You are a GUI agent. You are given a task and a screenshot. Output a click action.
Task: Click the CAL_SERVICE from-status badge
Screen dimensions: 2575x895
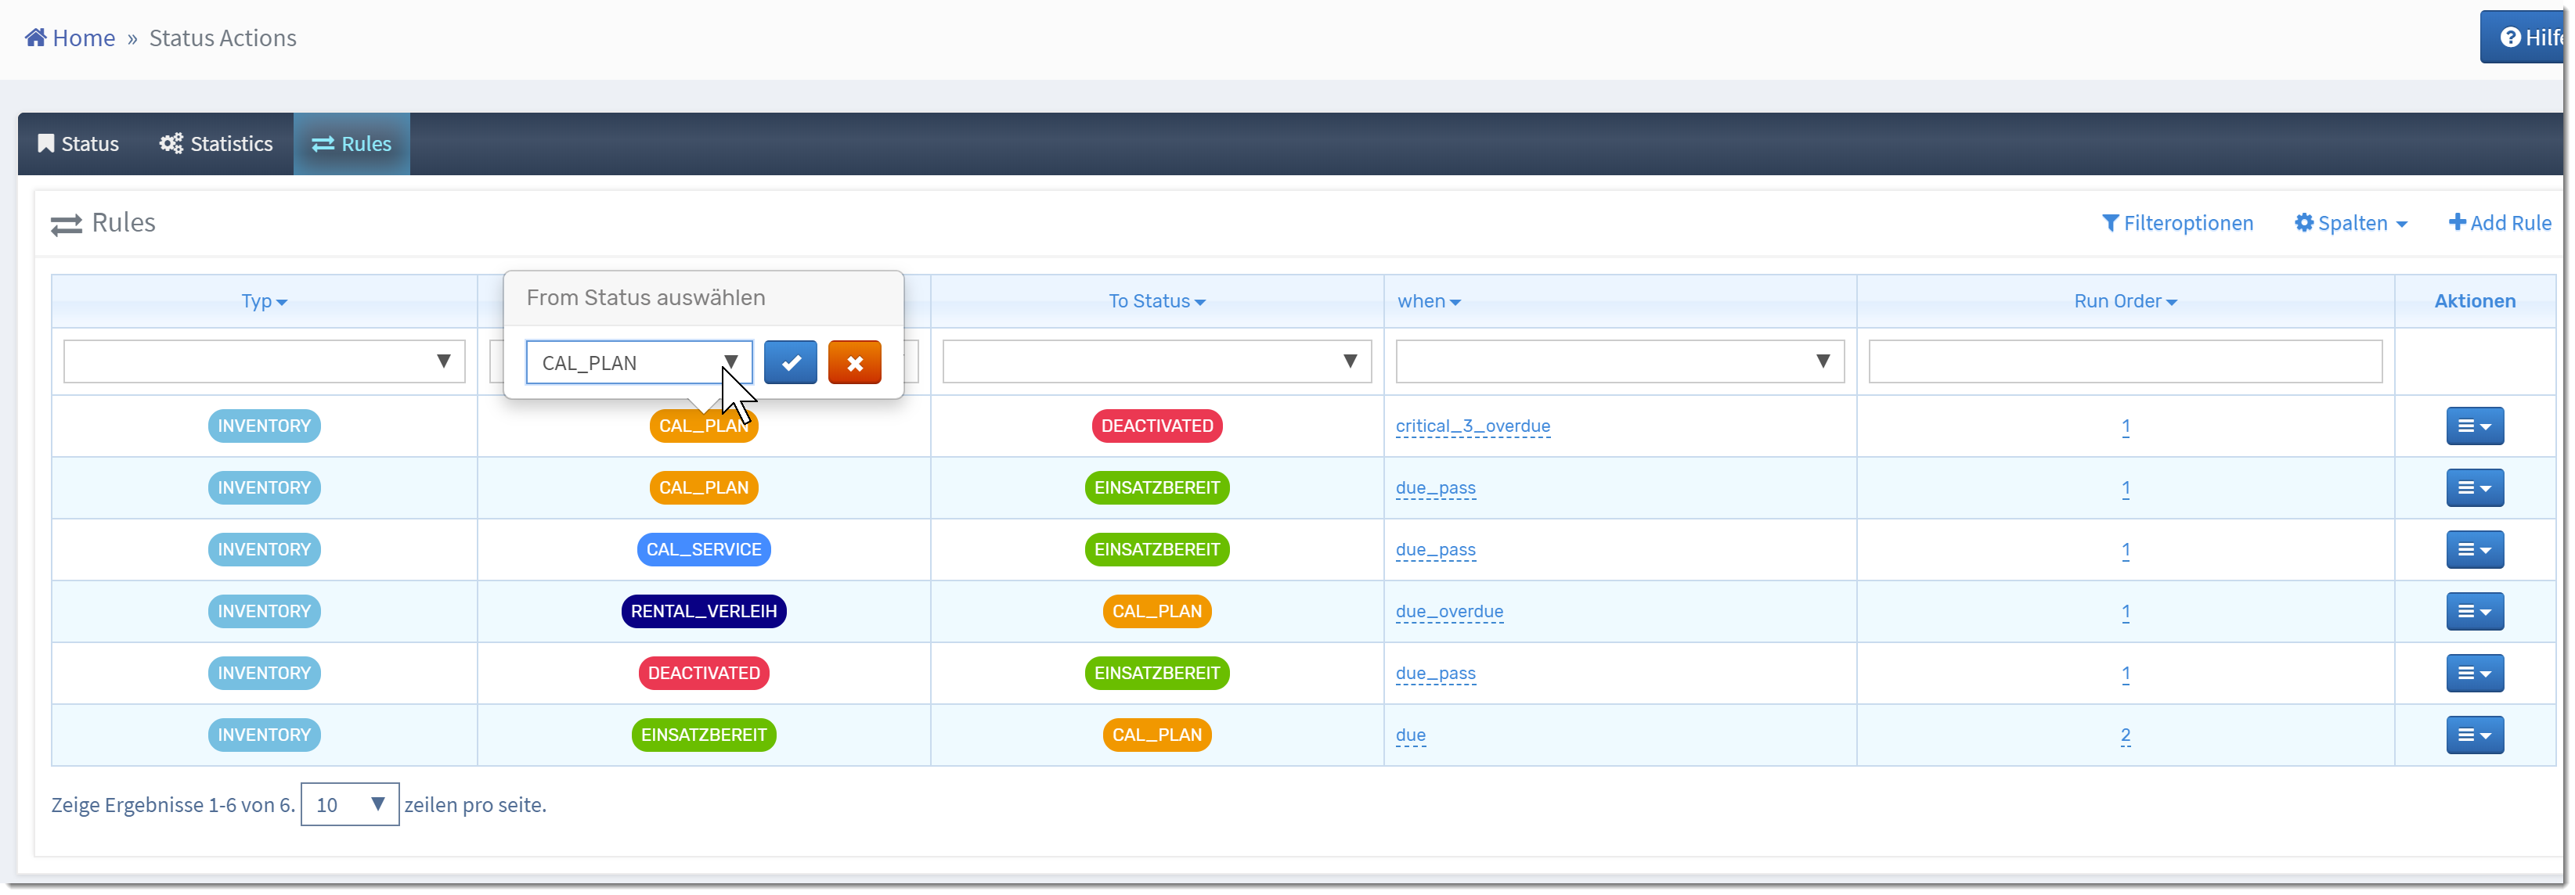(704, 551)
